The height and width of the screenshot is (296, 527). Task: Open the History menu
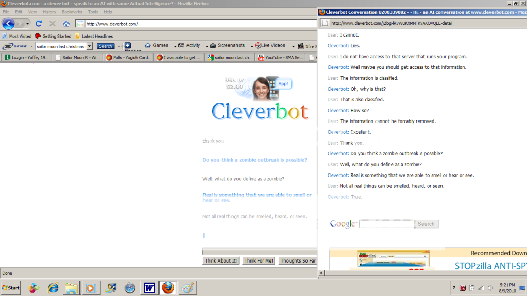pyautogui.click(x=49, y=12)
